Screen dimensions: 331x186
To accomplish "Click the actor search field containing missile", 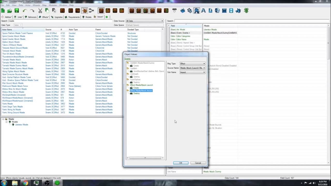I will [60, 21].
